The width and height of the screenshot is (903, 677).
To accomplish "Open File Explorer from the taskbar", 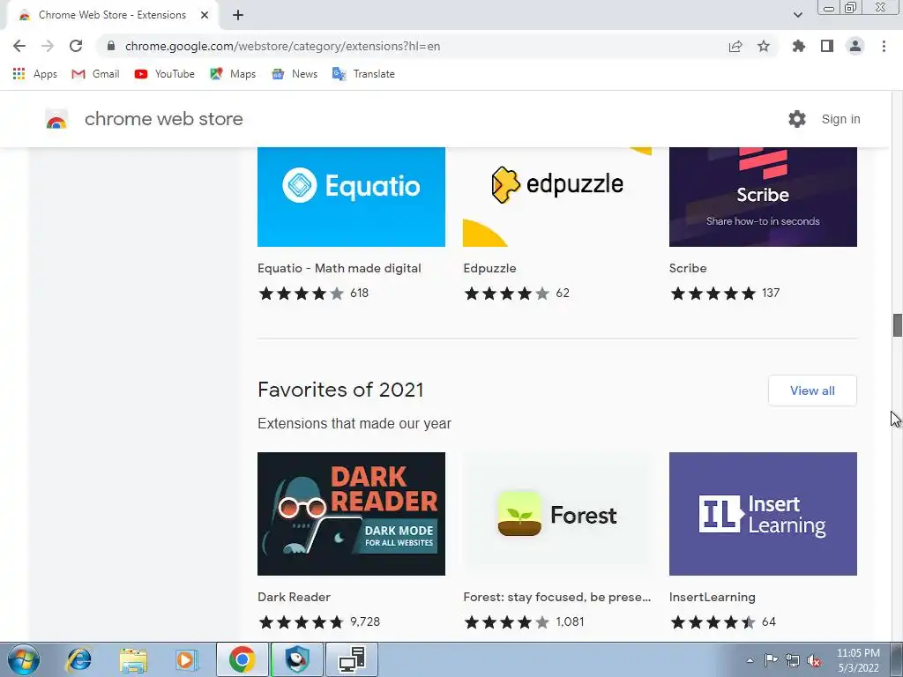I will click(x=133, y=659).
